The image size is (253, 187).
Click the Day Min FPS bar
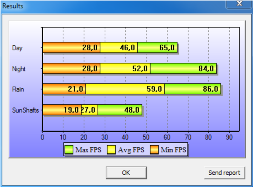71,47
